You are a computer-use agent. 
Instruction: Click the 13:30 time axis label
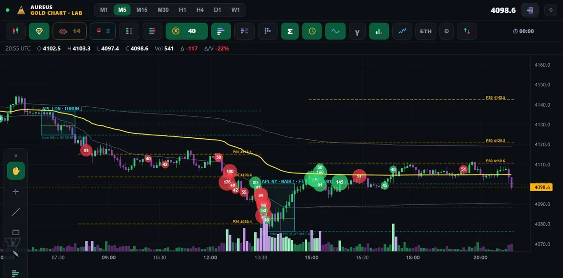pyautogui.click(x=261, y=257)
